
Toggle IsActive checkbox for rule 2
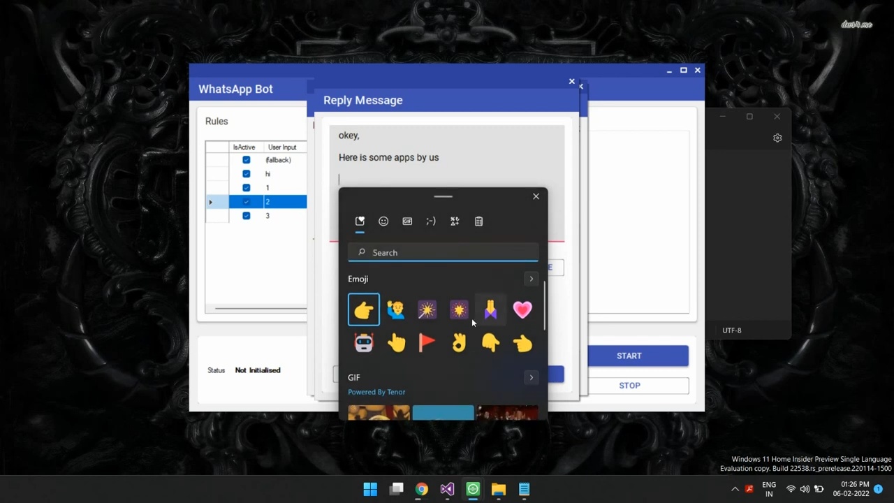pyautogui.click(x=246, y=202)
